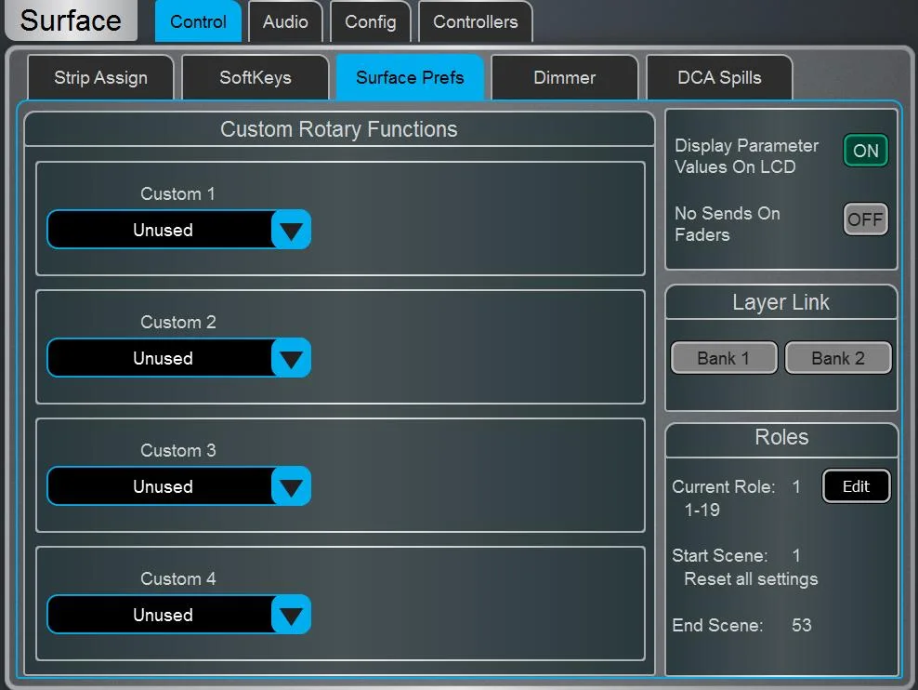The image size is (918, 690).
Task: Click the 1-19 role name text
Action: (702, 510)
